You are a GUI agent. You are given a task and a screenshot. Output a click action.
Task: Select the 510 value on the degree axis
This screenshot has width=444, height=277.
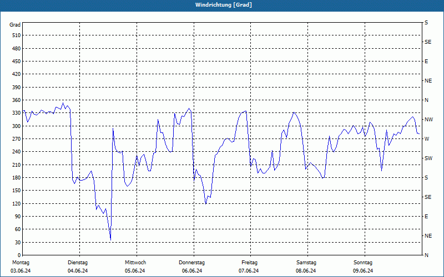click(x=17, y=35)
